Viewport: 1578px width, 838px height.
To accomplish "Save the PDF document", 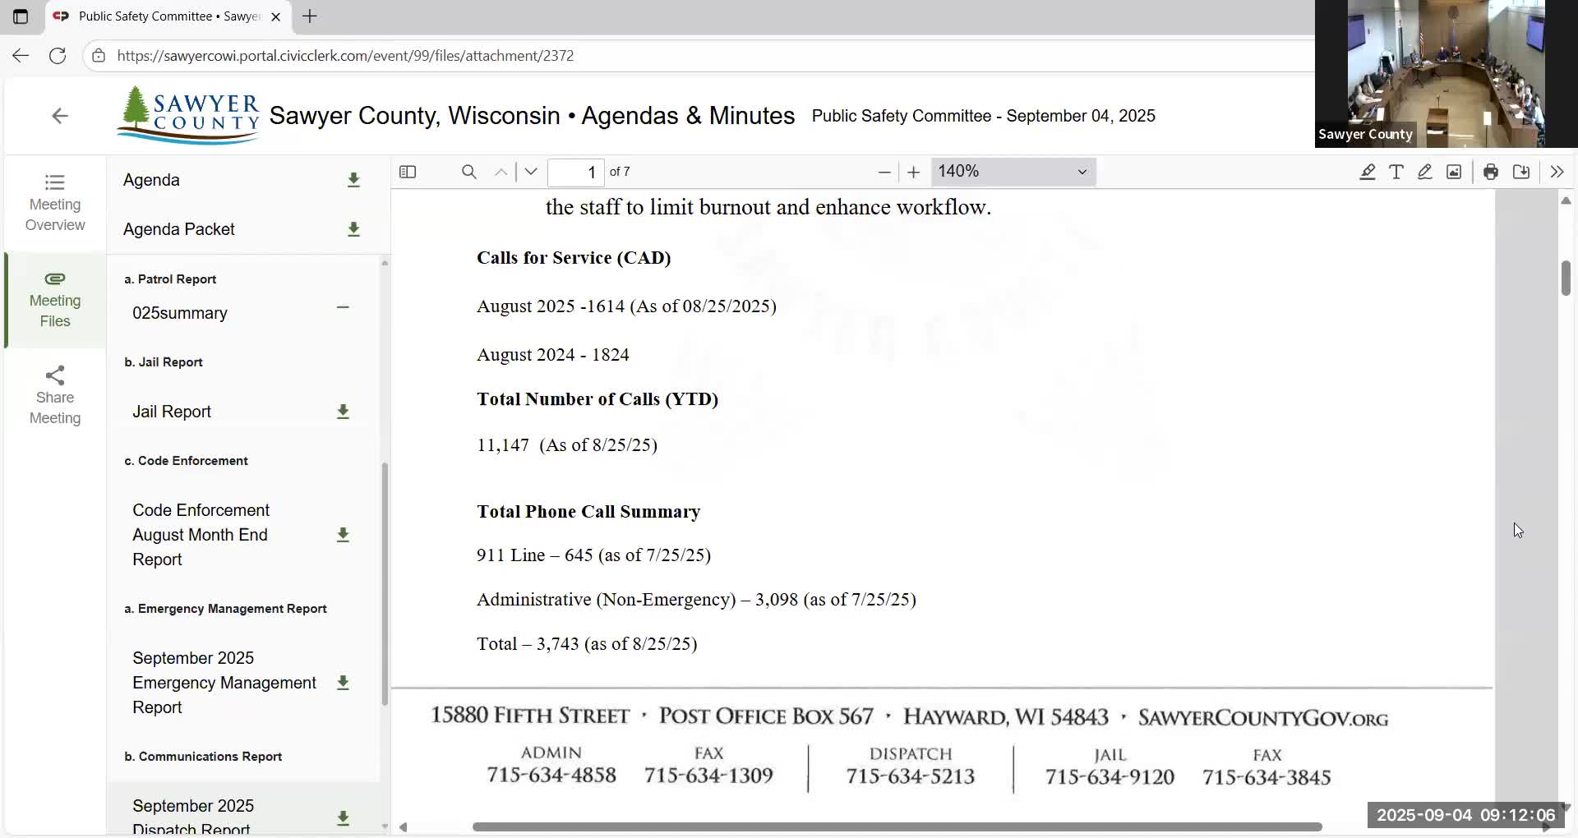I will click(1521, 172).
